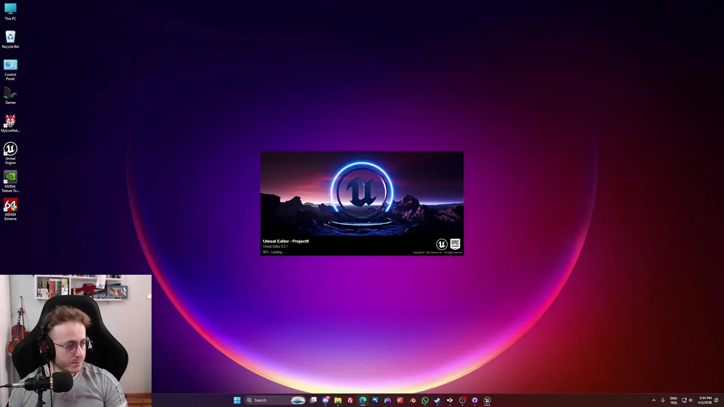724x407 pixels.
Task: Open This PC desktop icon
Action: coord(10,11)
